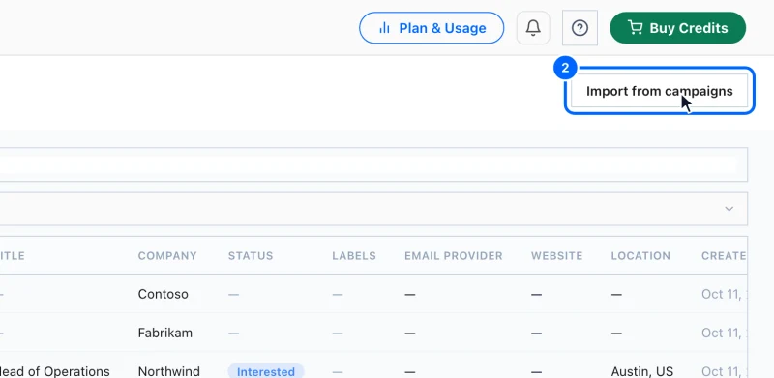Click the Plan & Usage button

coord(432,28)
